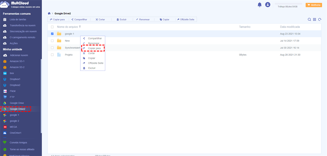Viewport: 327px width, 156px height.
Task: Click Torne-se nosso afiliado link
Action: tap(22, 149)
